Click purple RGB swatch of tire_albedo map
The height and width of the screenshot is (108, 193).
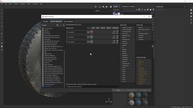click(x=91, y=32)
